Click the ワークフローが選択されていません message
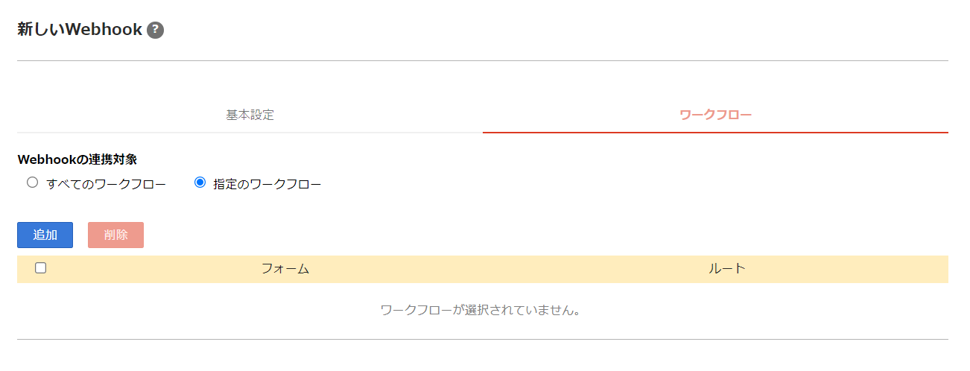 coord(481,310)
